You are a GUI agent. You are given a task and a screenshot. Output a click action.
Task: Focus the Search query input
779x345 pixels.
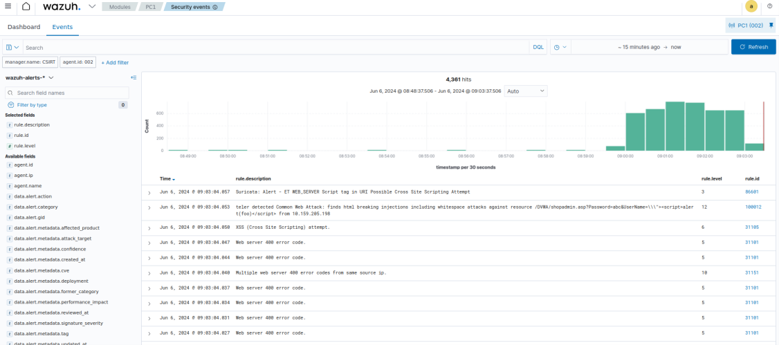[x=276, y=47]
